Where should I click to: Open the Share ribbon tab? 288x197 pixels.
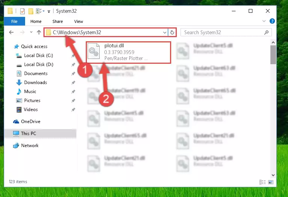(58, 21)
